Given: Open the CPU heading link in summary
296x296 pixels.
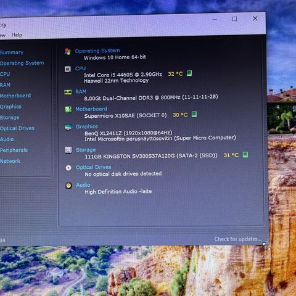Looking at the screenshot, I should click(80, 68).
